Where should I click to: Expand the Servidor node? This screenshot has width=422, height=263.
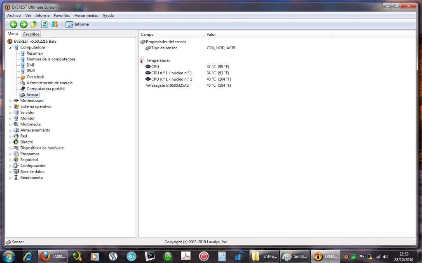[x=10, y=113]
